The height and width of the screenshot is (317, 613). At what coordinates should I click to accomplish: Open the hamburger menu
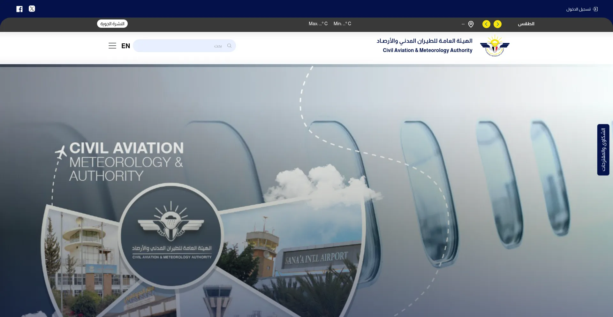coord(112,46)
